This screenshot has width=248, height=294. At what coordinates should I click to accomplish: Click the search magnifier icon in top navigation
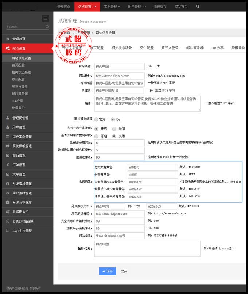(x=198, y=7)
